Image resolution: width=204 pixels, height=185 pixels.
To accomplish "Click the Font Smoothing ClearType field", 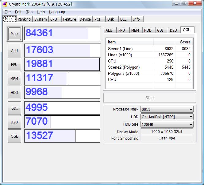I will [x=167, y=138].
